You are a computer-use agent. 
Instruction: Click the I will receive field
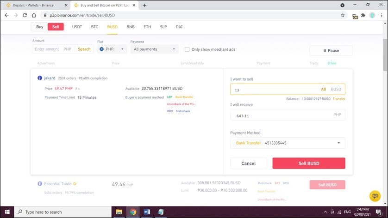288,115
